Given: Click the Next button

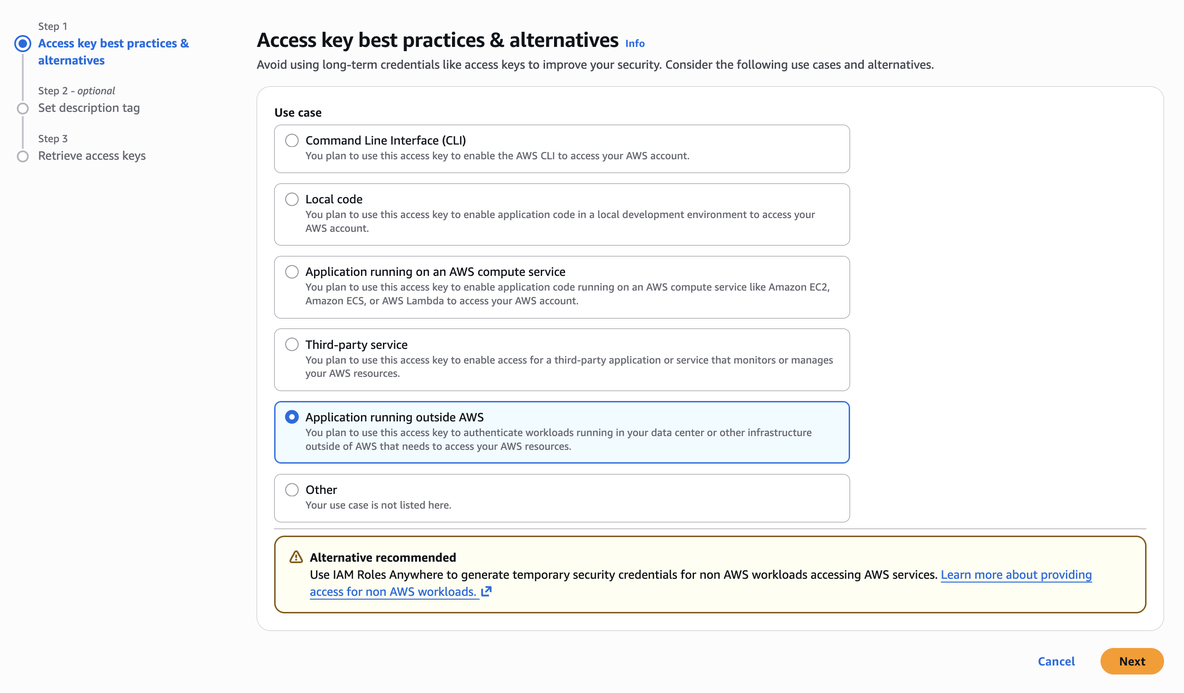Looking at the screenshot, I should pos(1132,661).
